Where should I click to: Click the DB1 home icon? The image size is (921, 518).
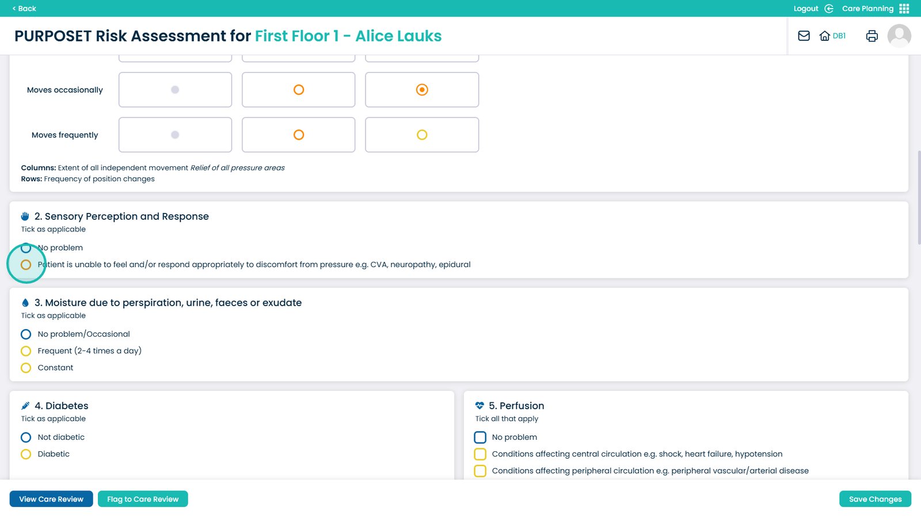[825, 36]
